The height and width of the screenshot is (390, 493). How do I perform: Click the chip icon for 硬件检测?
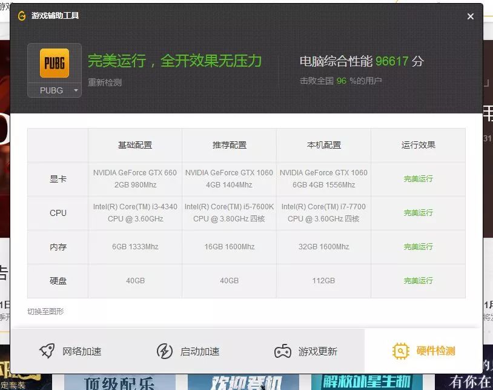click(400, 351)
